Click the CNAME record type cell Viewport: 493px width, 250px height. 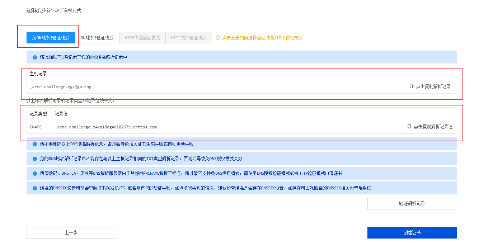(x=36, y=127)
